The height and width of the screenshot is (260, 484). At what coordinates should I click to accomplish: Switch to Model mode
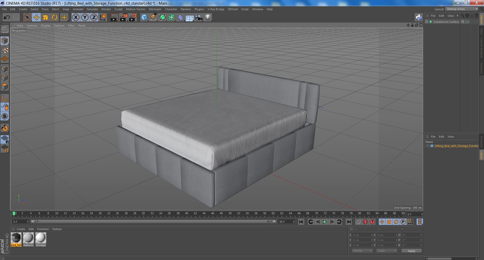click(5, 41)
